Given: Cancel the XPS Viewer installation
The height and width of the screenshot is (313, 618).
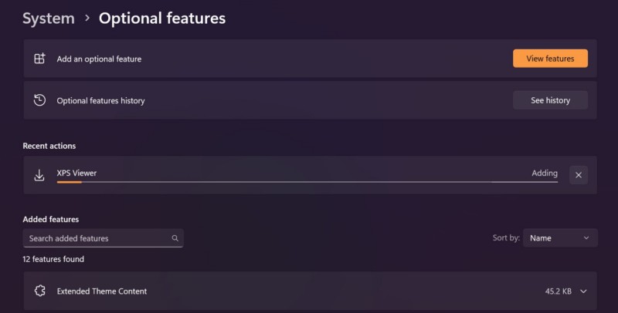Looking at the screenshot, I should point(578,175).
